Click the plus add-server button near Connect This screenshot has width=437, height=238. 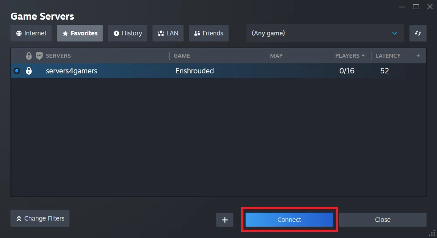point(225,220)
